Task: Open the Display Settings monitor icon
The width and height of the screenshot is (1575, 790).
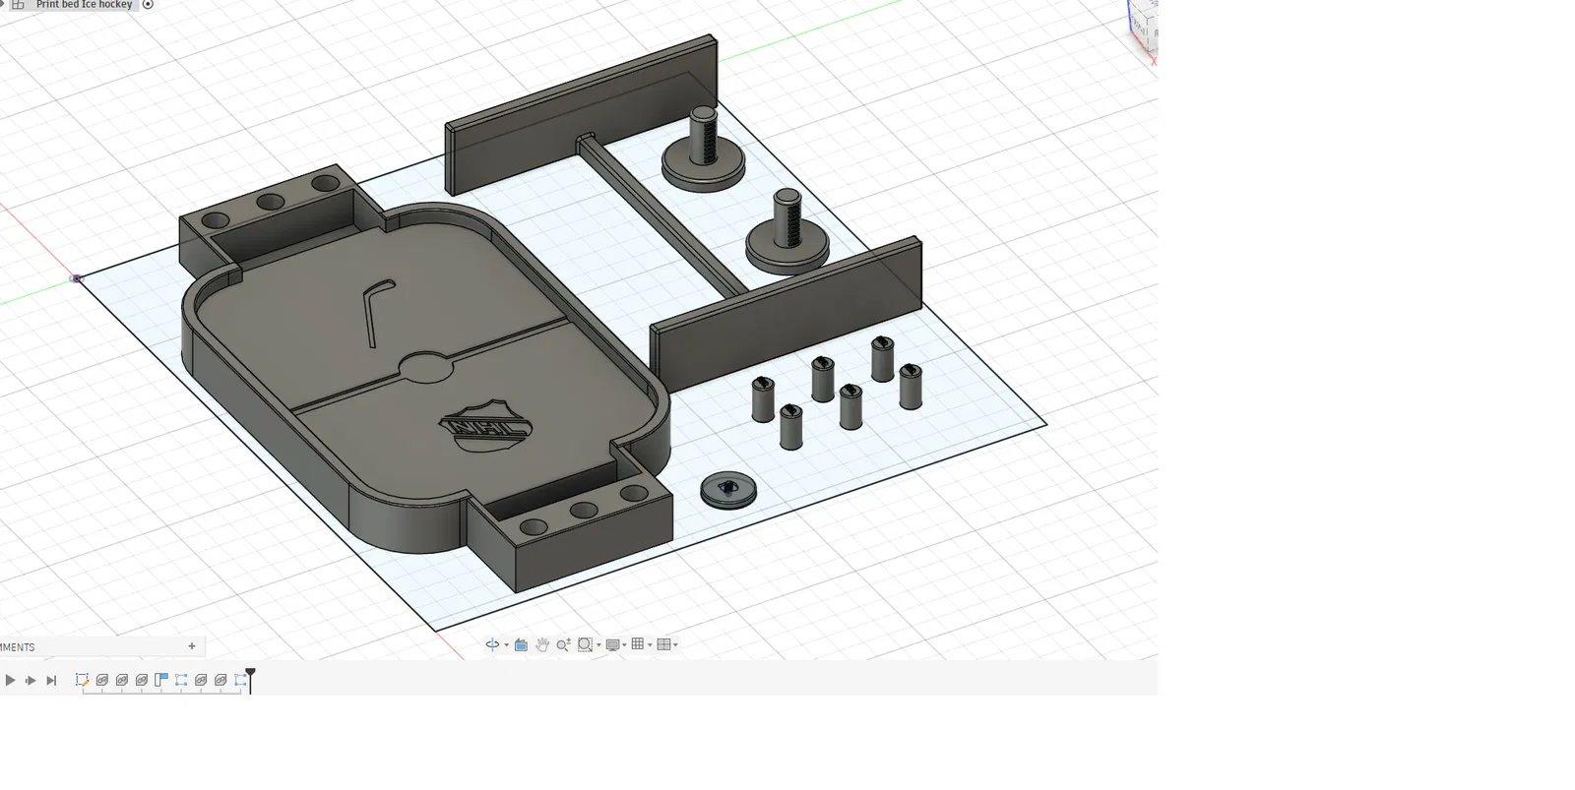Action: [x=612, y=644]
